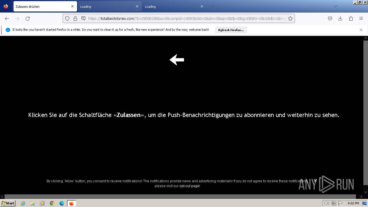Open File Explorer from taskbar
The height and width of the screenshot is (207, 368).
(32, 203)
